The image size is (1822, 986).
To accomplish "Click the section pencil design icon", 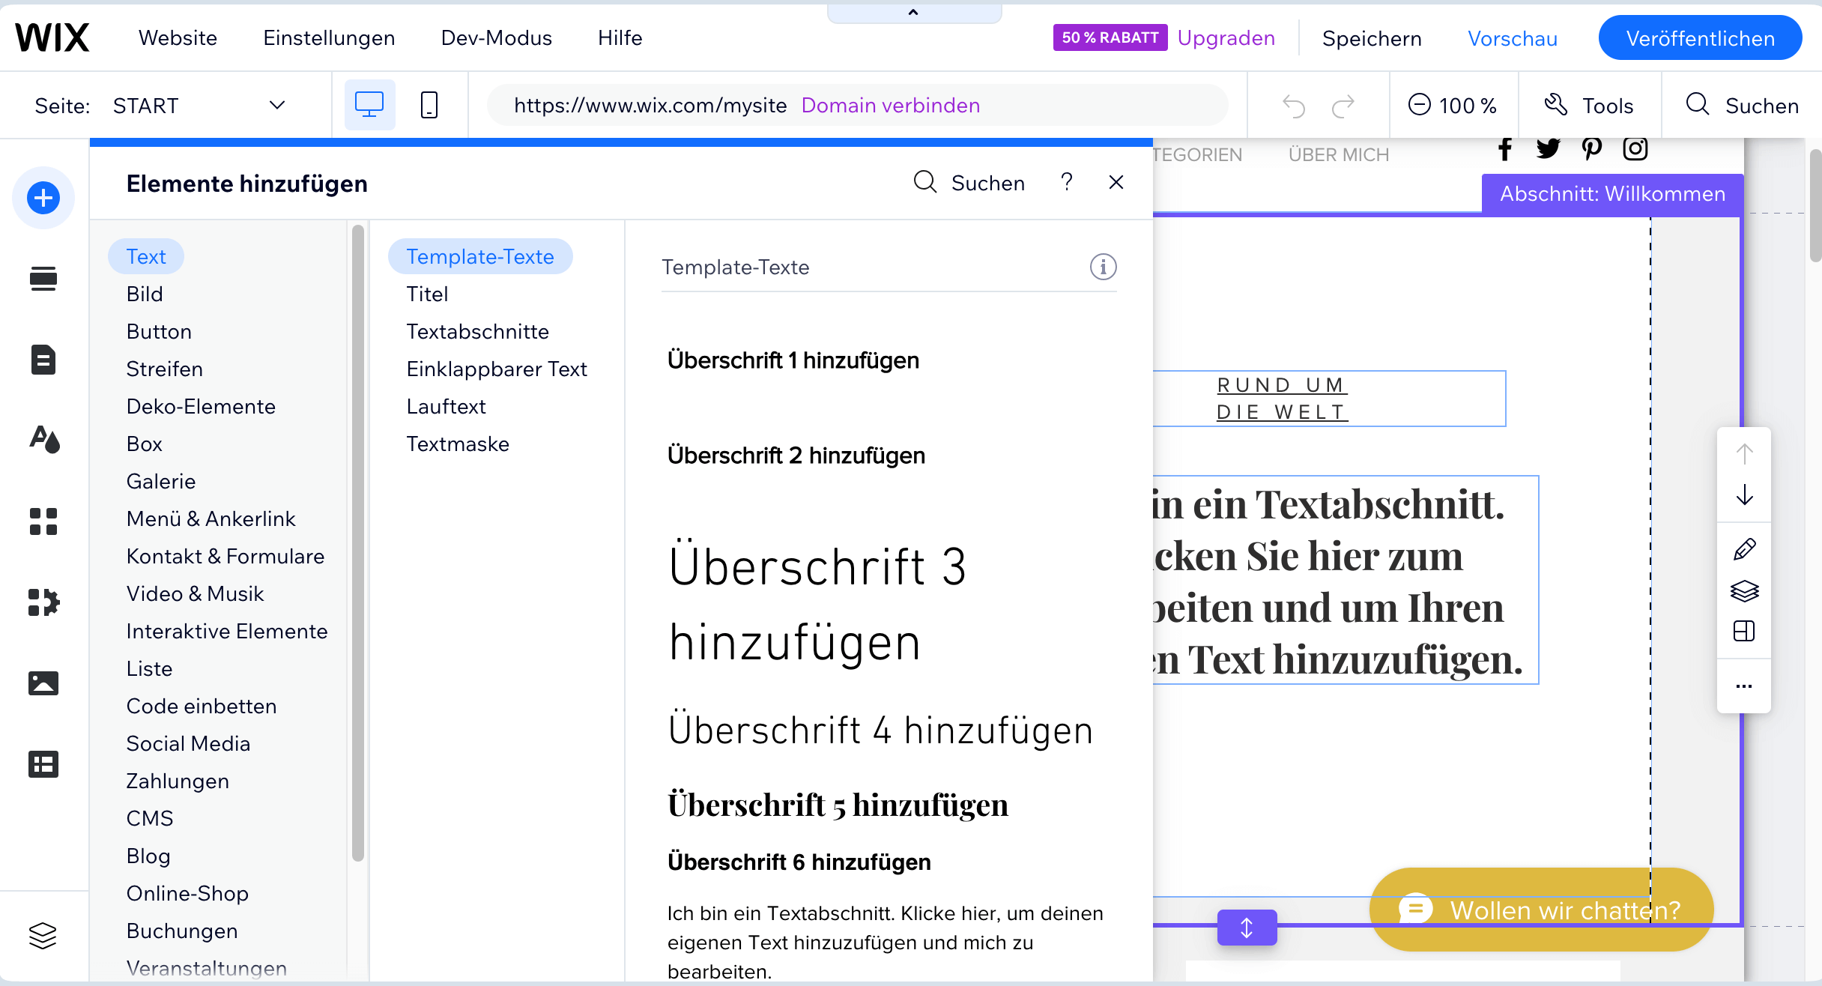I will [1744, 549].
